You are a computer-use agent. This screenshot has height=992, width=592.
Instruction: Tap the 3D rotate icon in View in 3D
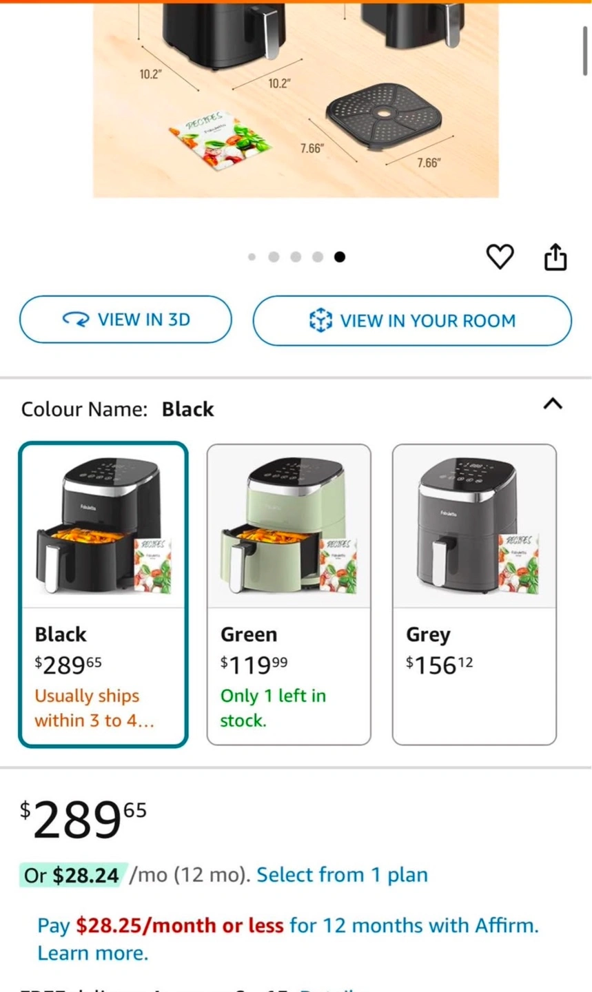pos(76,320)
